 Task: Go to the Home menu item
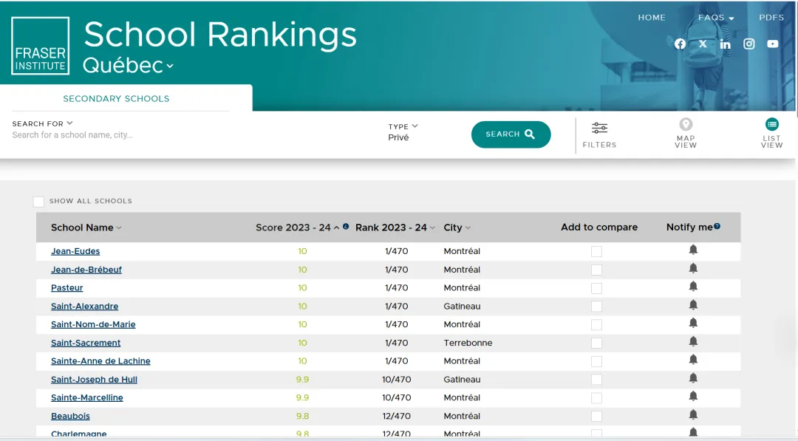pyautogui.click(x=652, y=18)
